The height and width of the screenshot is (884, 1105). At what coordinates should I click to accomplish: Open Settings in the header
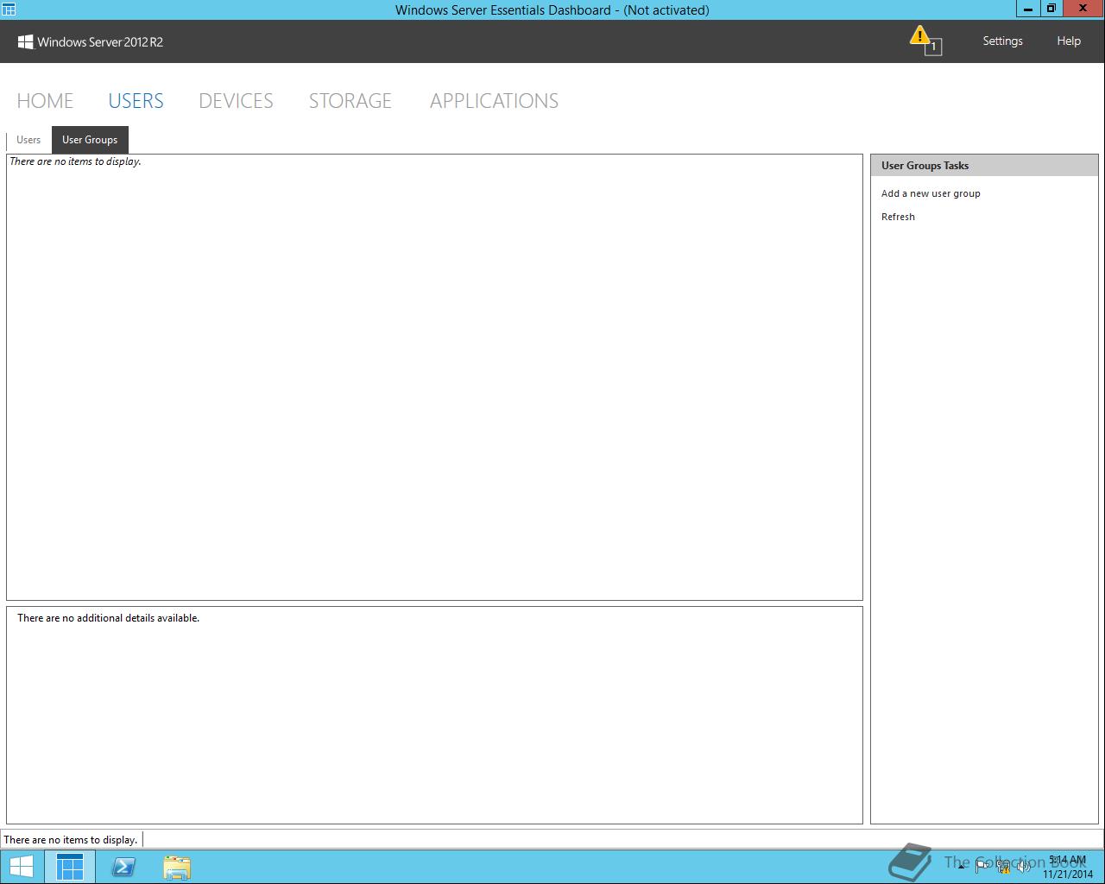(x=1002, y=41)
